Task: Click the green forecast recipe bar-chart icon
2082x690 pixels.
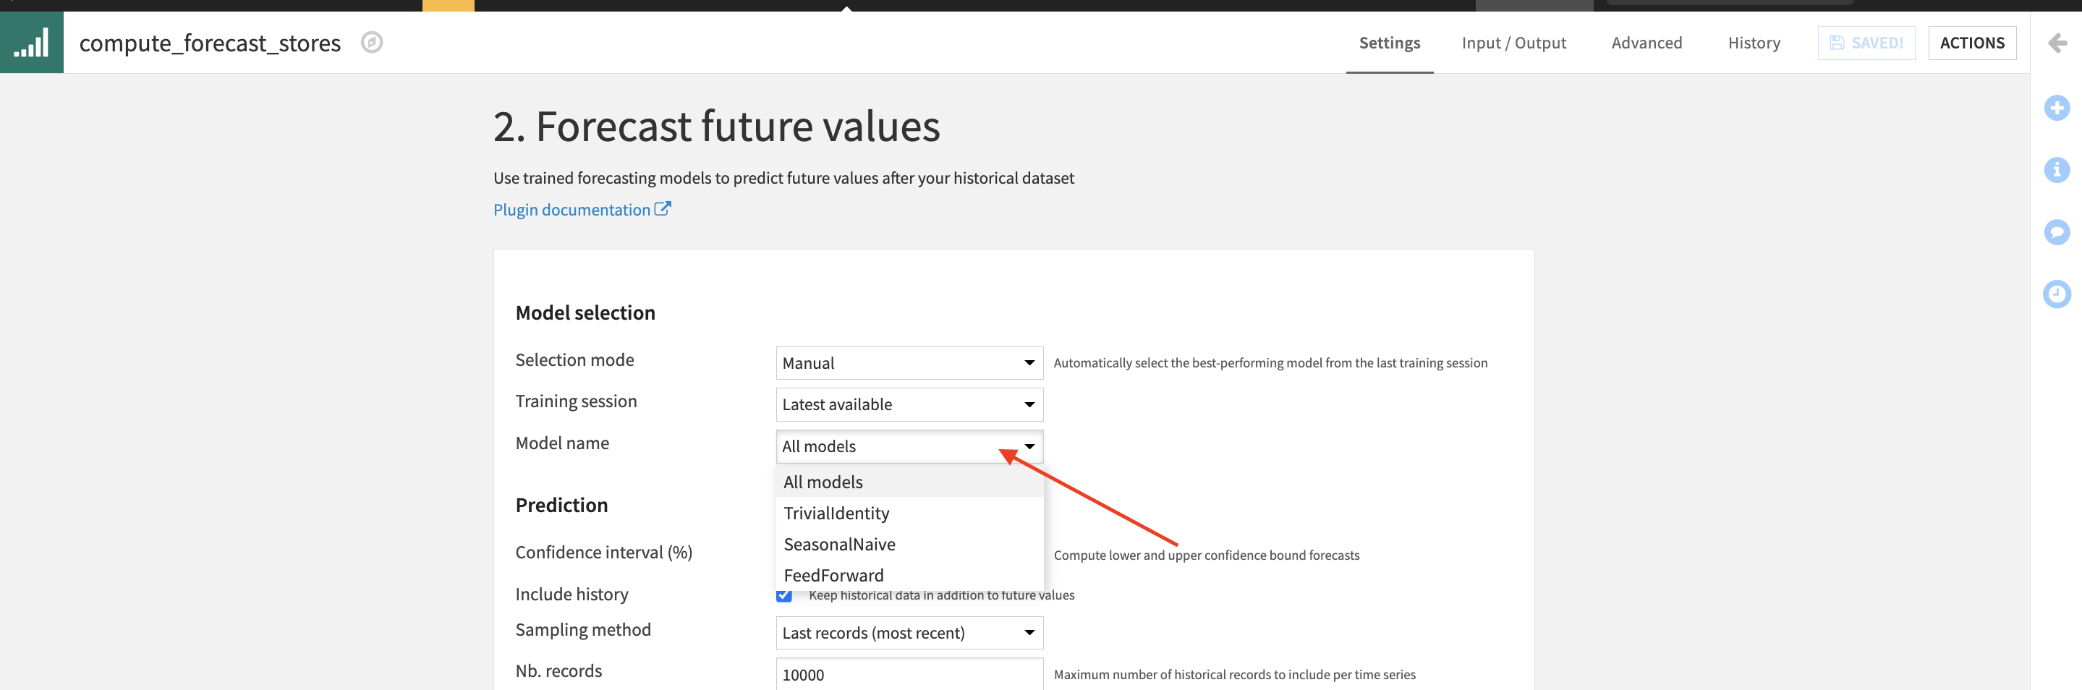Action: (32, 42)
